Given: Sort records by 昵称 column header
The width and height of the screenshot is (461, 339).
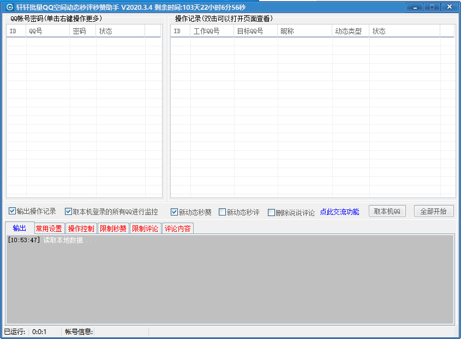Looking at the screenshot, I should (x=304, y=31).
